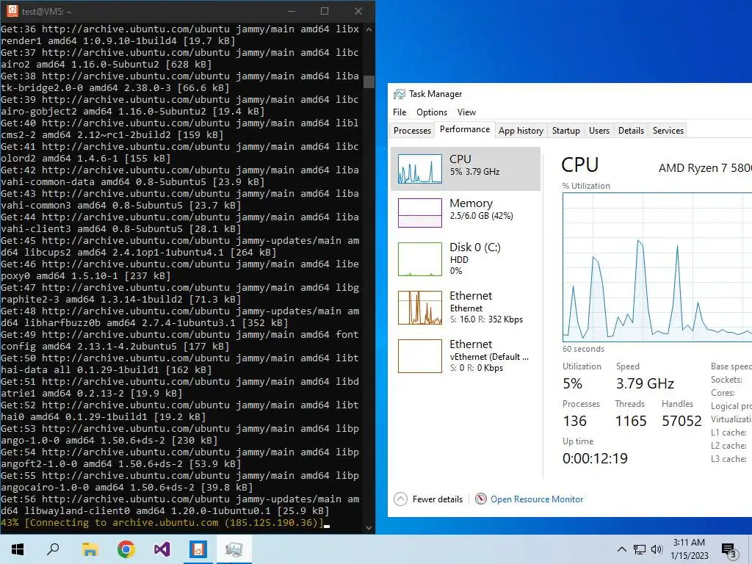Switch to Services tab
752x564 pixels.
coord(668,131)
